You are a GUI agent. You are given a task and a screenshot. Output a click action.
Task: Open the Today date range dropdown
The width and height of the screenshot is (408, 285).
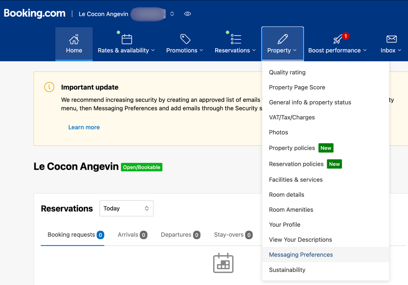click(126, 208)
